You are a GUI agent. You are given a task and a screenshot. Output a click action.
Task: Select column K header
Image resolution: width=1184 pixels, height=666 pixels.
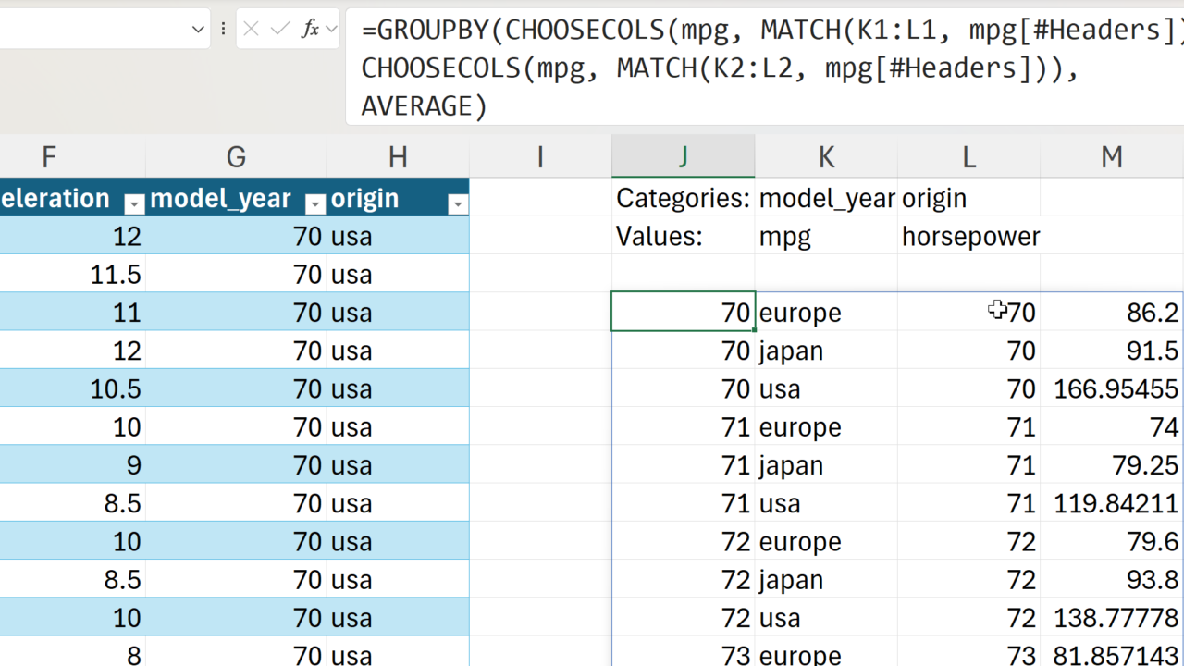coord(825,157)
